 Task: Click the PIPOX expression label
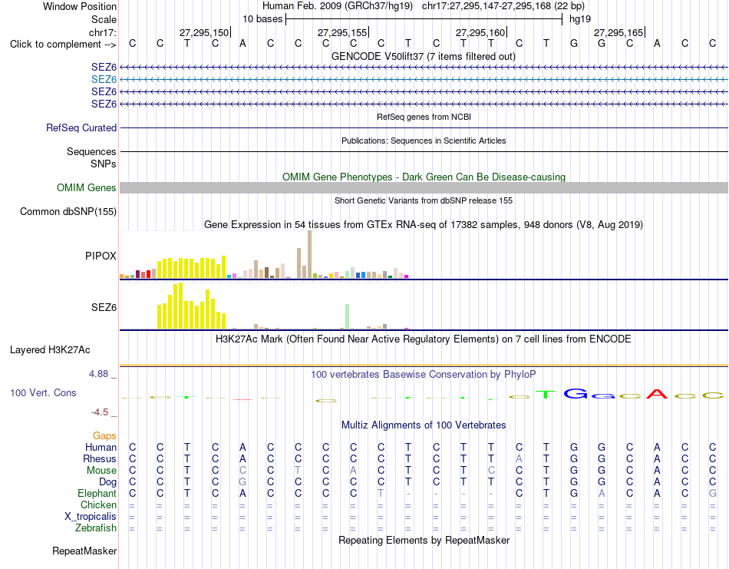point(101,256)
